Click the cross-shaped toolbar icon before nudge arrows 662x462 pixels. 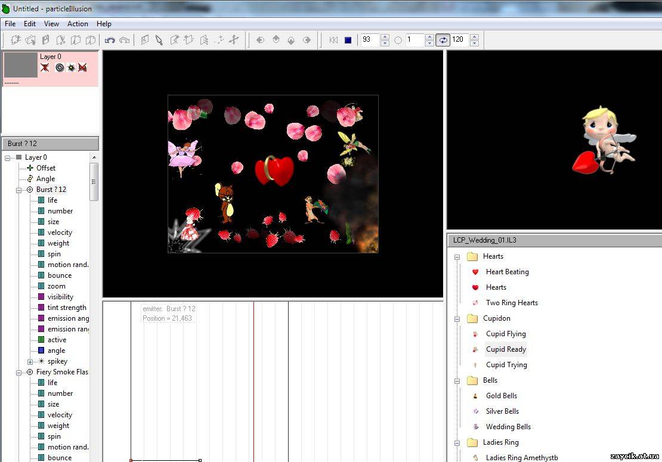(233, 40)
